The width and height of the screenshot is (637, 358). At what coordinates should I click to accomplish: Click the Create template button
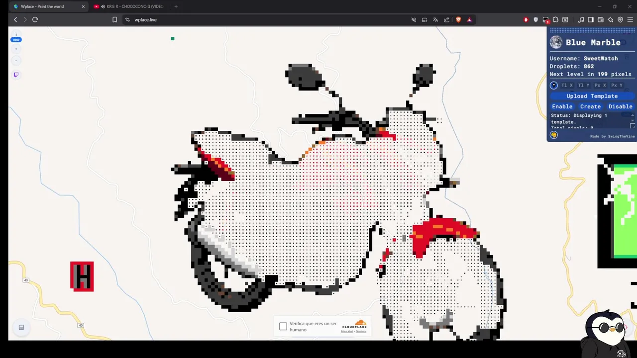tap(590, 106)
